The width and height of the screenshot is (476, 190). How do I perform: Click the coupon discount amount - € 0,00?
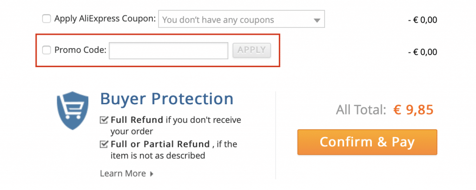(x=423, y=20)
